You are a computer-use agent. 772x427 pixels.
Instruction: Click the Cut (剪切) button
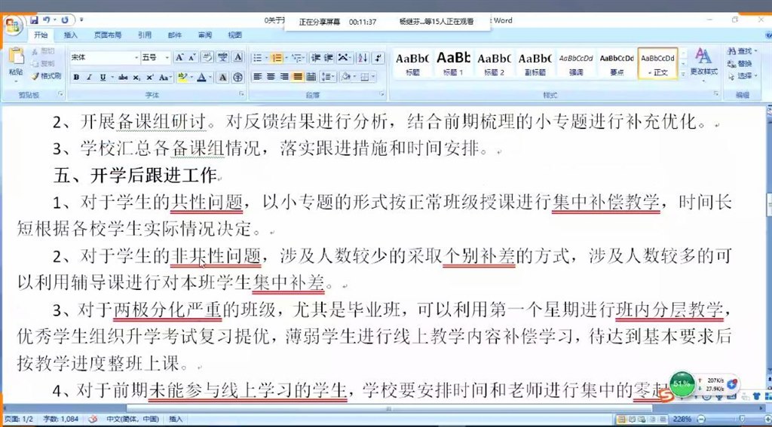coord(43,51)
